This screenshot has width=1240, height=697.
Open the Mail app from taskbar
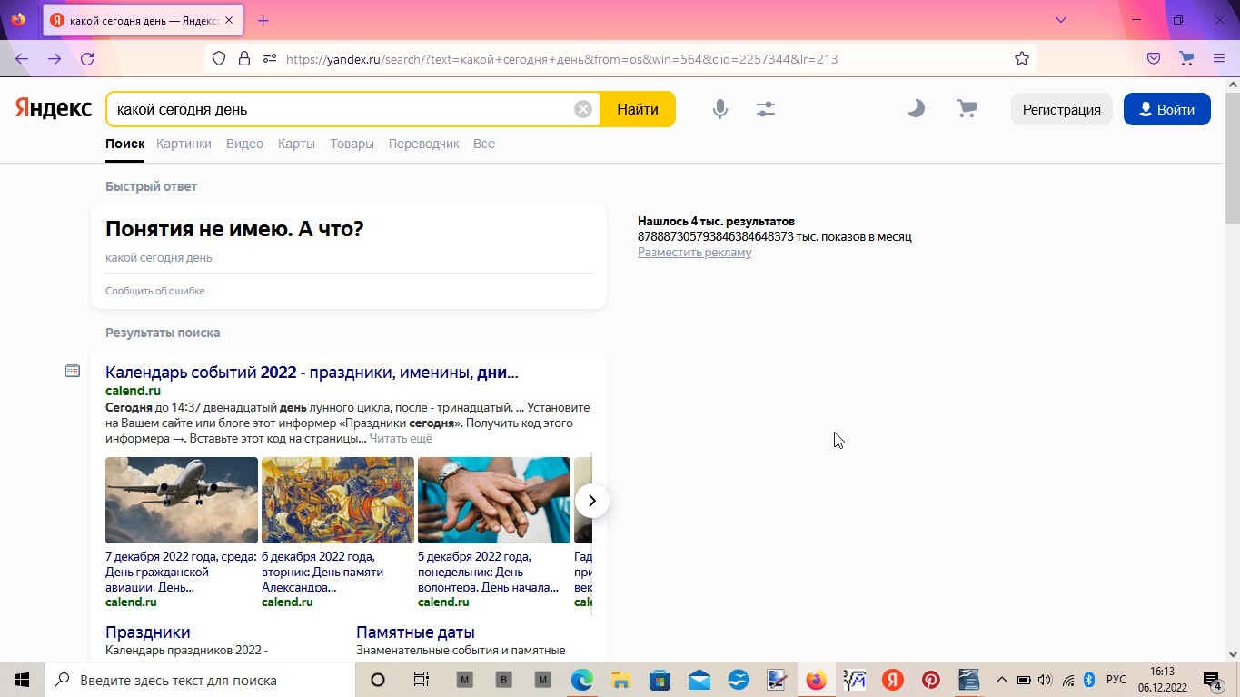click(699, 680)
